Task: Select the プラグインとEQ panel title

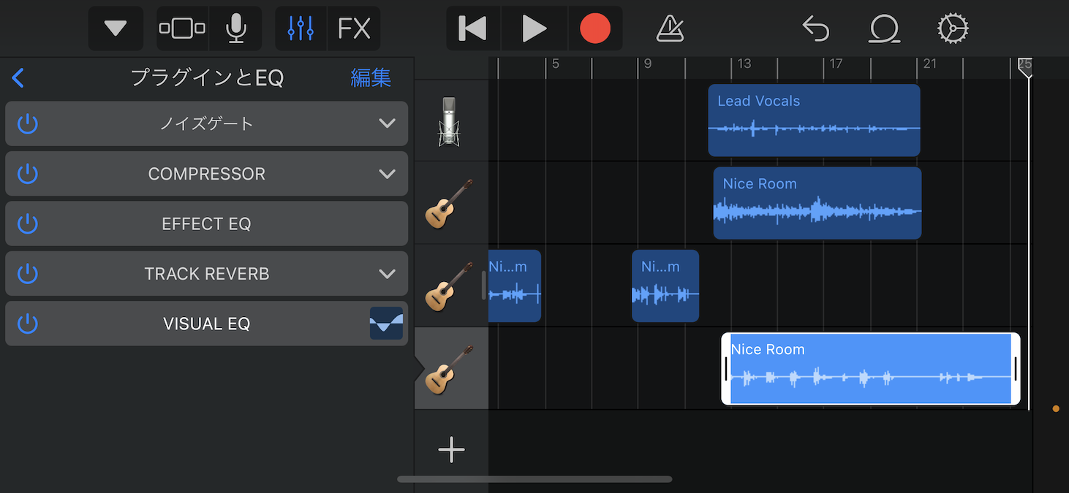Action: pyautogui.click(x=207, y=77)
